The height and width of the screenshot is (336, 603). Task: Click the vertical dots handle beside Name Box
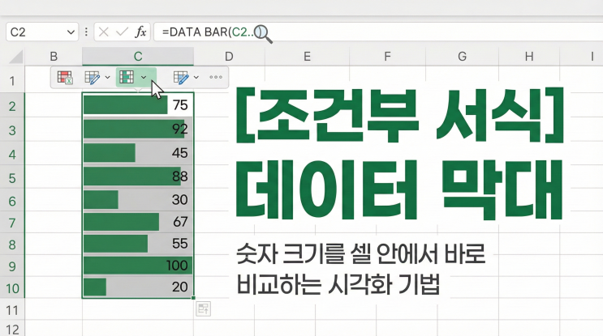point(86,32)
